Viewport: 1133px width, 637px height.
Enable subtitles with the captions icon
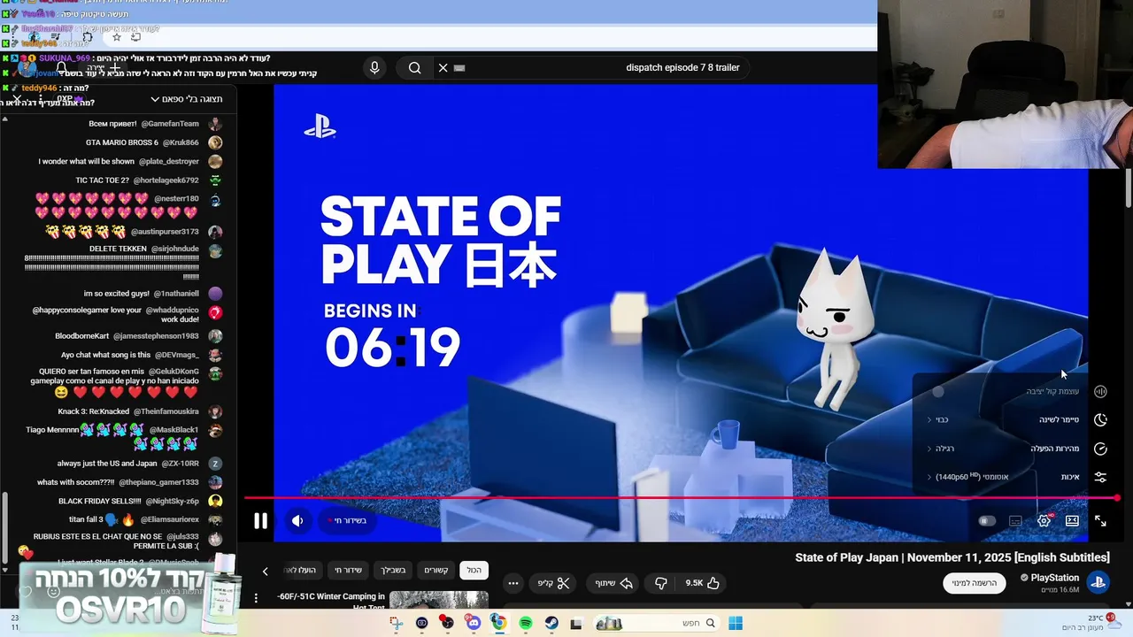pos(1015,521)
